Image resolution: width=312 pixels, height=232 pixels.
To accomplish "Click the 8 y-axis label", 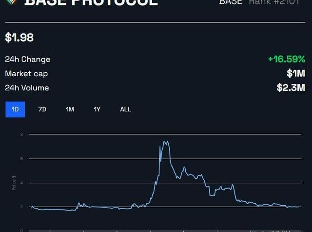I will coord(21,134).
